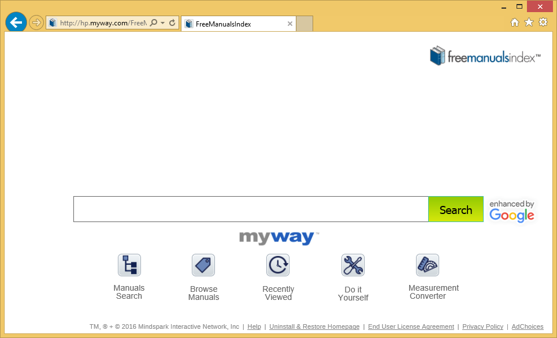Click the URL text in the address bar
The width and height of the screenshot is (557, 338).
tap(103, 23)
